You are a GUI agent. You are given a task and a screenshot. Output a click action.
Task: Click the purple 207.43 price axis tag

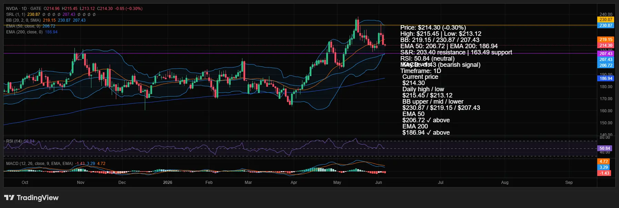tap(606, 54)
